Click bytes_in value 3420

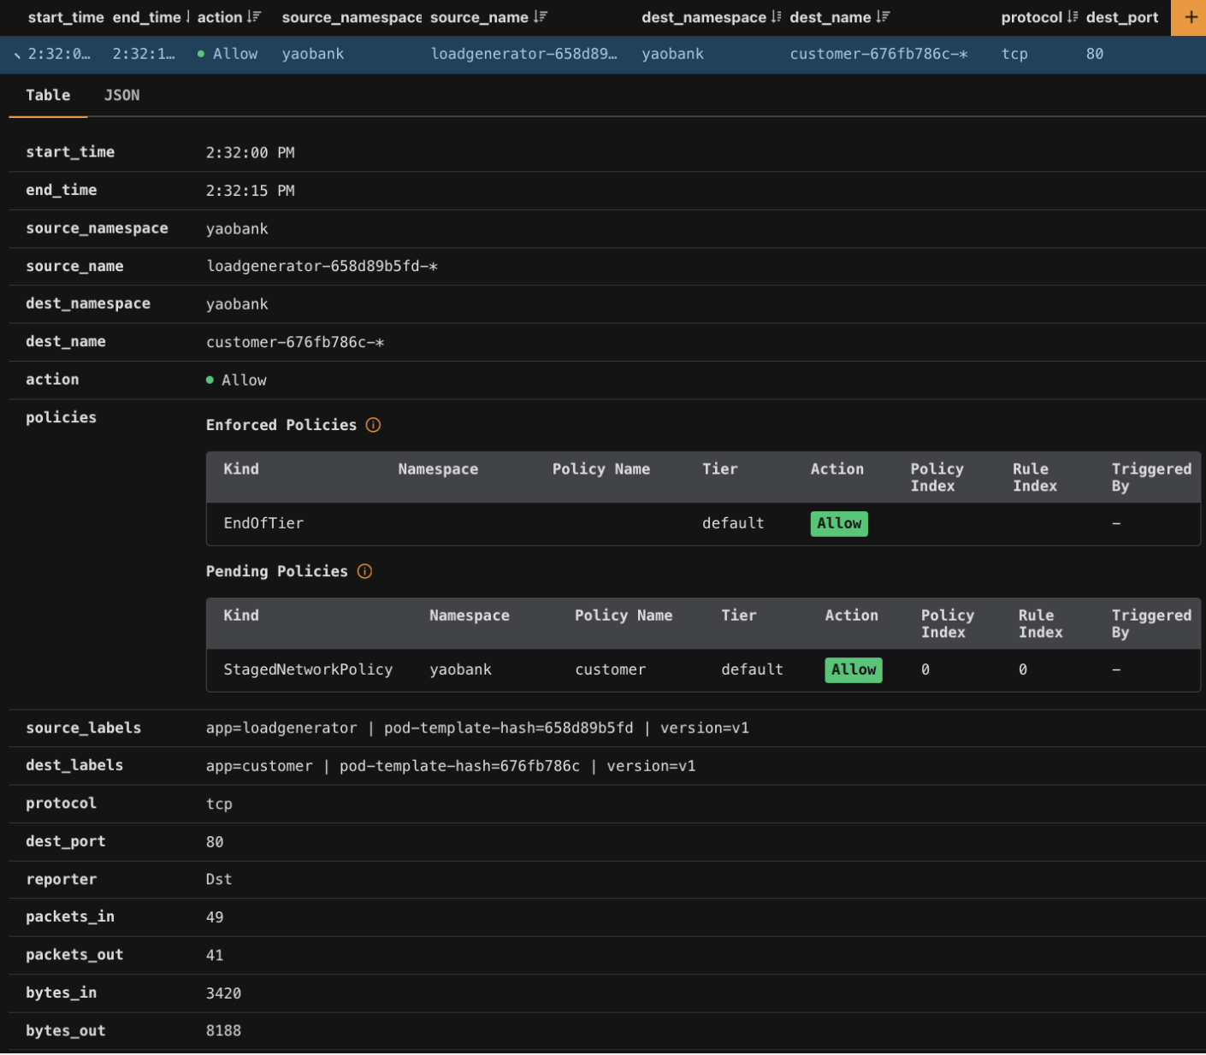point(223,993)
